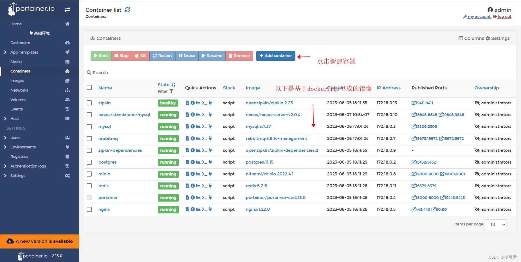521x262 pixels.
Task: Tick the minio container row checkbox
Action: [x=89, y=174]
